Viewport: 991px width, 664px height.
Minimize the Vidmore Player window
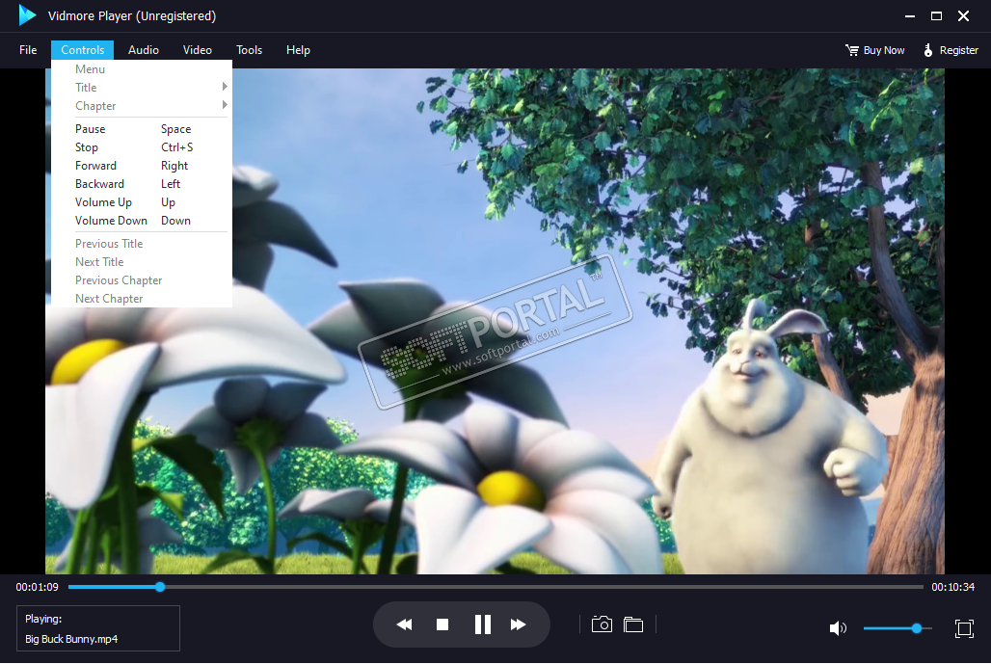click(910, 15)
